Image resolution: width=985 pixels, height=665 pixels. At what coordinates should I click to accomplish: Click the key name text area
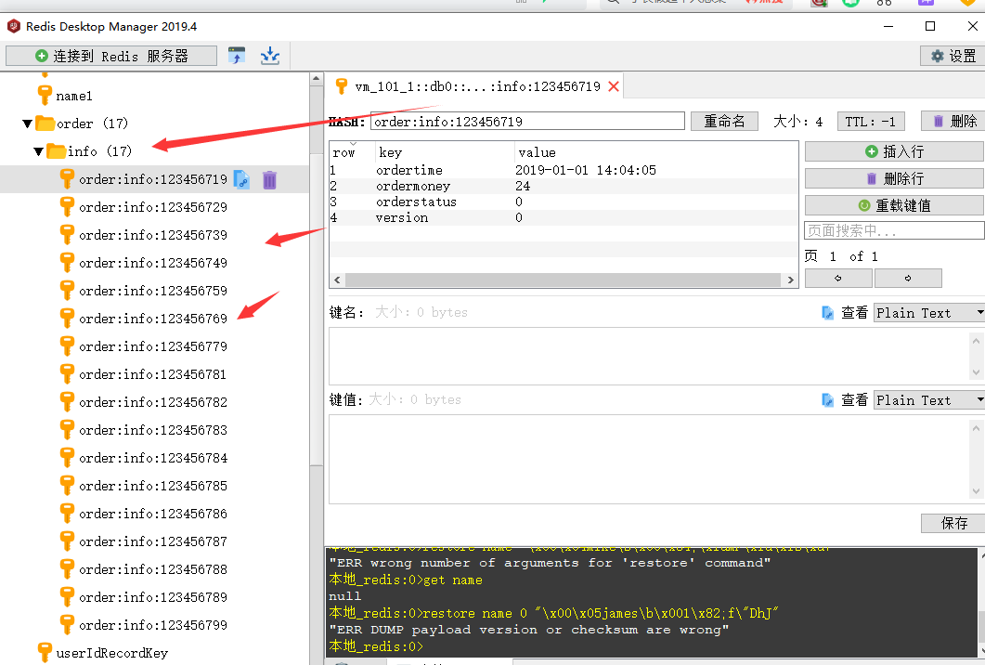tap(649, 356)
